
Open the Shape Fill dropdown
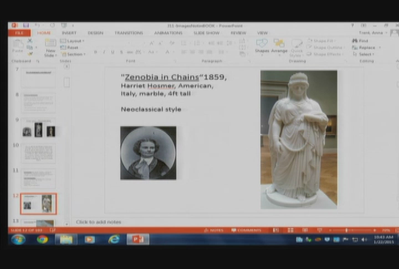point(321,40)
